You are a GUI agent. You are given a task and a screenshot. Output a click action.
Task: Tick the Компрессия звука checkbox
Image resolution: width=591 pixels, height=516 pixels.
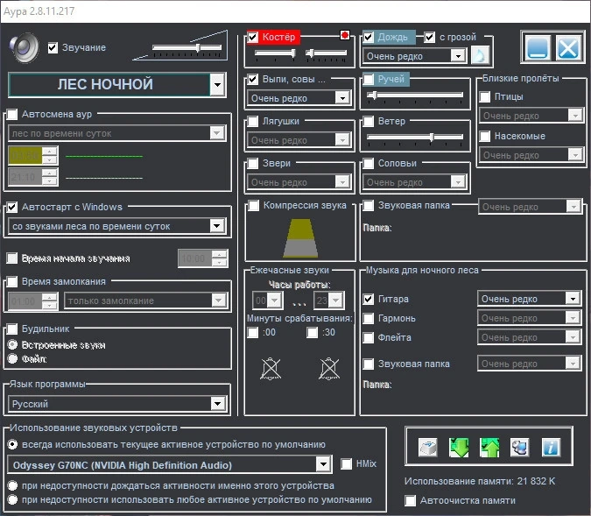point(254,206)
